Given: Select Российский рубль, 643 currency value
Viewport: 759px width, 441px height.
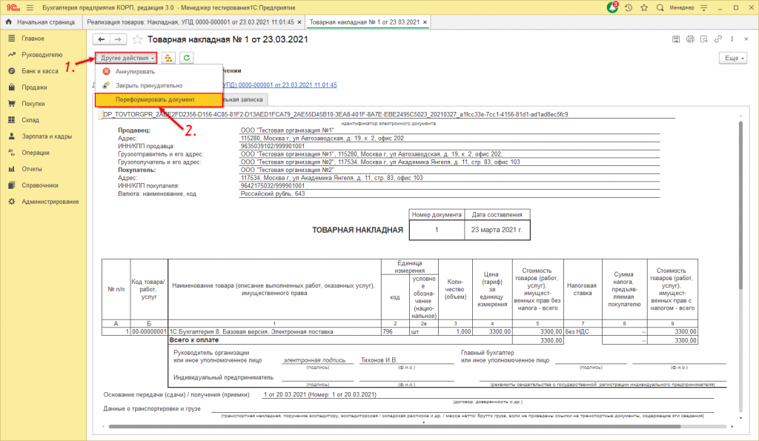Looking at the screenshot, I should click(x=273, y=193).
